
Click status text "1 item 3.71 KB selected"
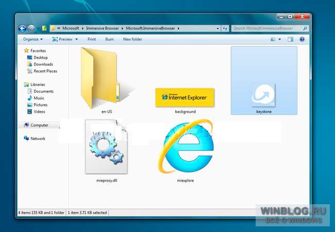tap(87, 212)
